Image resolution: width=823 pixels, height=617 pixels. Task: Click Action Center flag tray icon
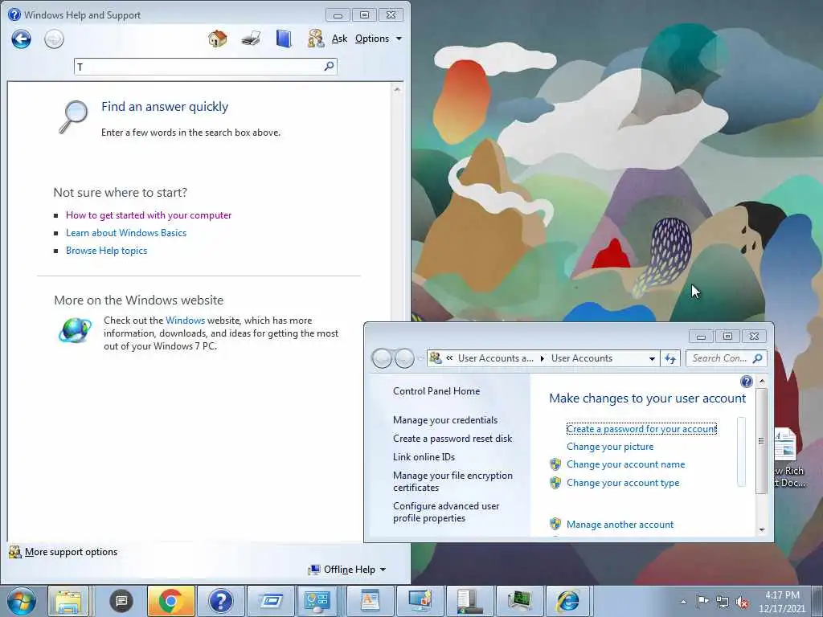702,602
